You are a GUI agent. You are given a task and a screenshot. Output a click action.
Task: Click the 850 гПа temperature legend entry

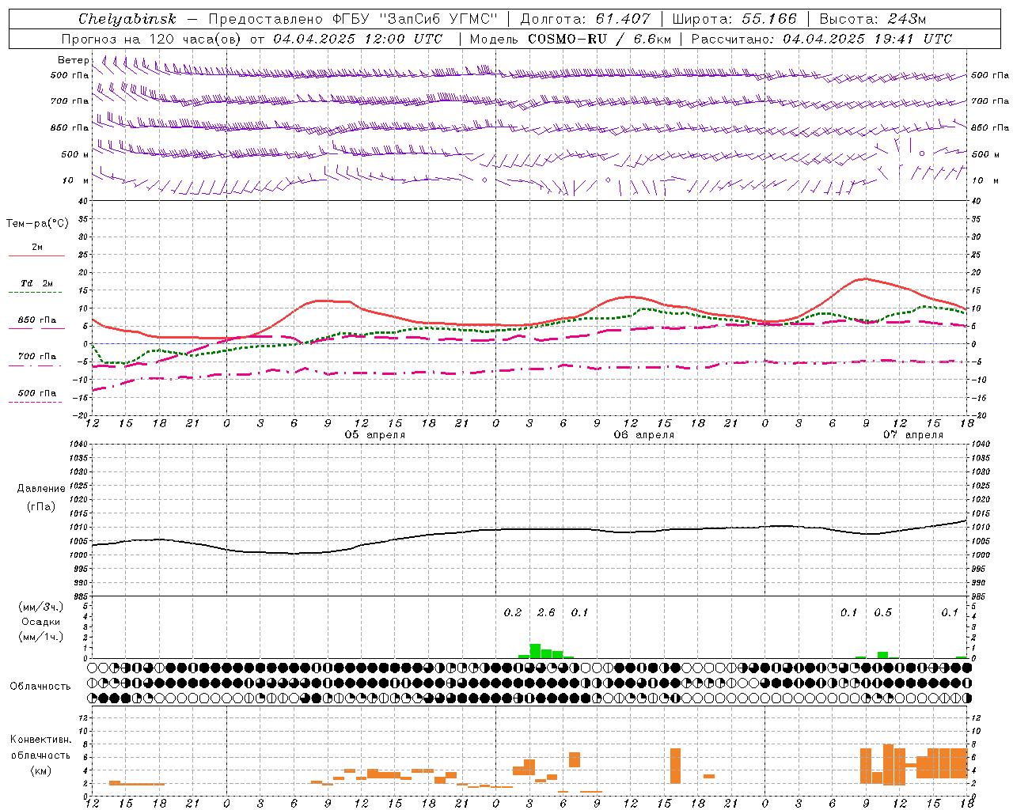point(36,320)
